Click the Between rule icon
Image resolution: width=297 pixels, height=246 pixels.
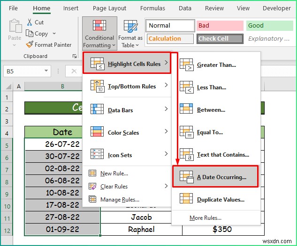tap(186, 109)
